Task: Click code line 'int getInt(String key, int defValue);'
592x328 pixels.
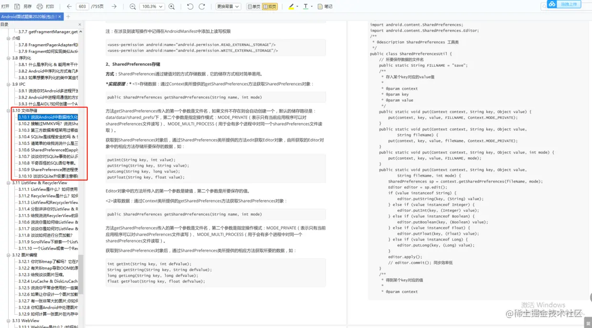Action: [149, 264]
